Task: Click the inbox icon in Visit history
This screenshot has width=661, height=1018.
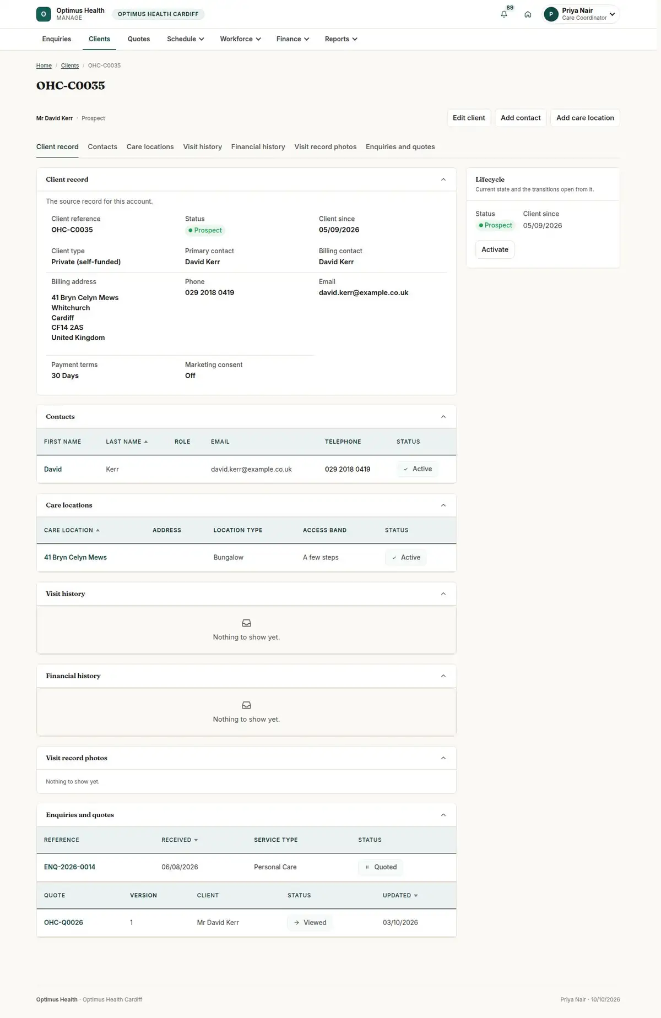Action: [x=246, y=623]
